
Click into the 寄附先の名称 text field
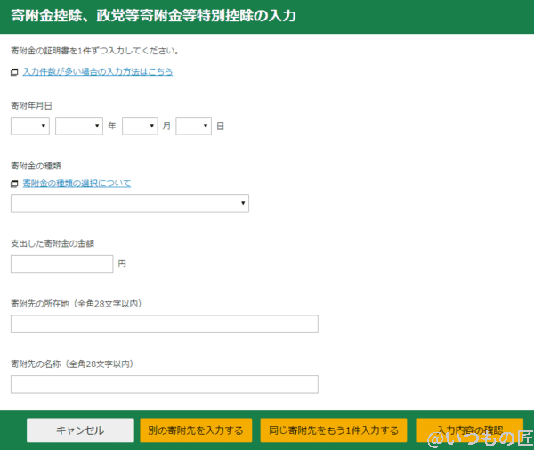165,385
